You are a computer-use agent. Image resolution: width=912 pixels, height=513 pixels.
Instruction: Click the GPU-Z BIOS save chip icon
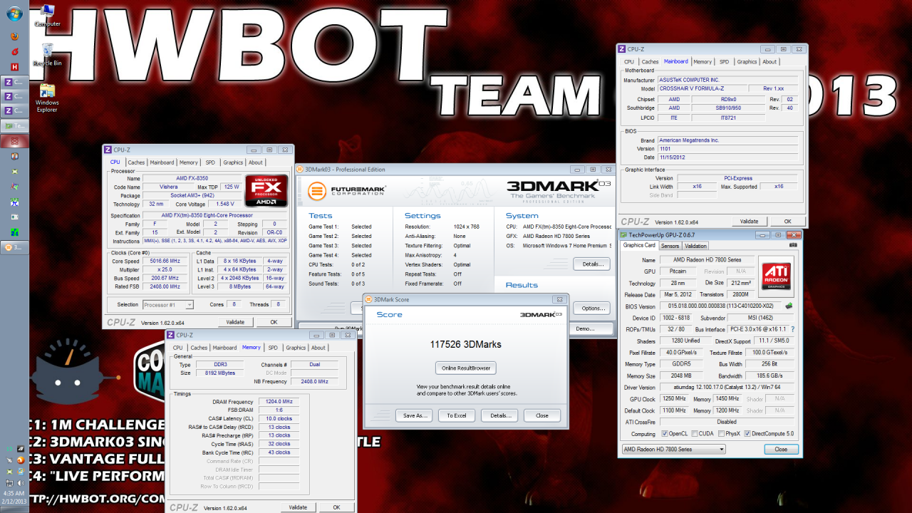click(789, 306)
